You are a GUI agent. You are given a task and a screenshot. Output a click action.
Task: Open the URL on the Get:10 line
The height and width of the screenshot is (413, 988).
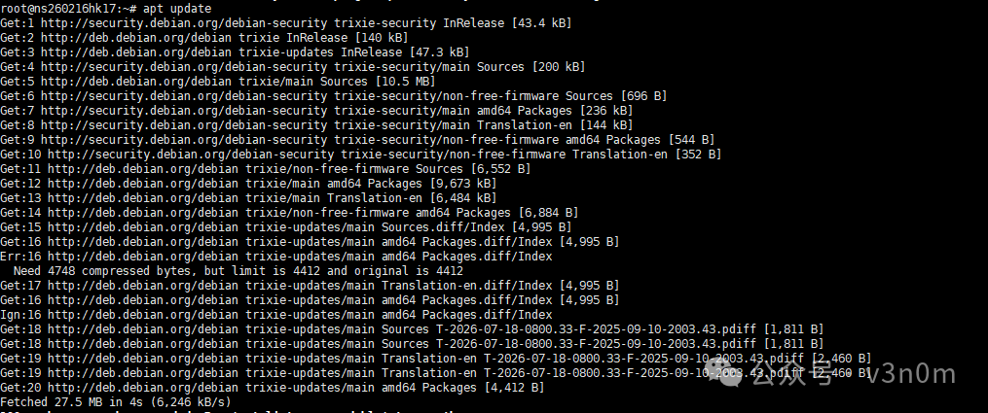(191, 154)
